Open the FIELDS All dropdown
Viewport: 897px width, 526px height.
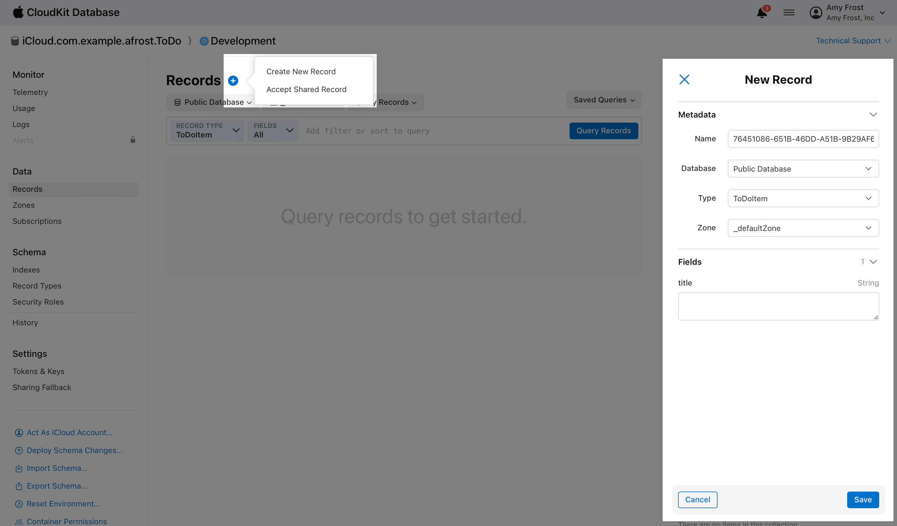point(273,131)
